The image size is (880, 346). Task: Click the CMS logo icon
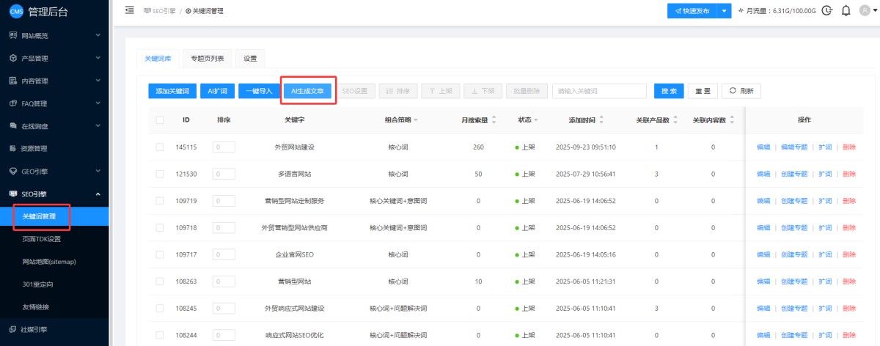(16, 11)
